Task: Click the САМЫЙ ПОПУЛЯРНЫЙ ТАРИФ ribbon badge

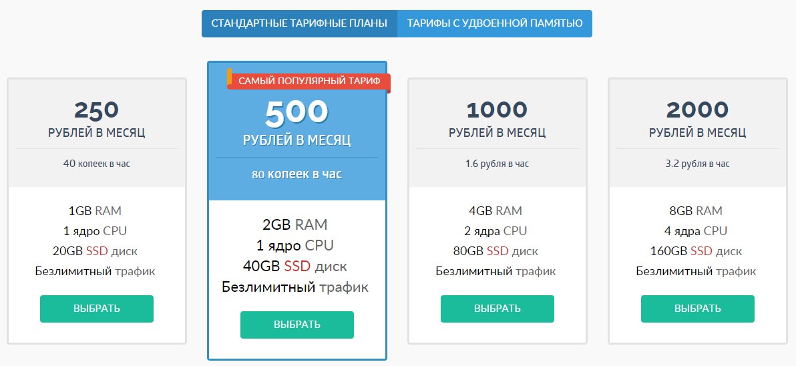Action: (x=309, y=81)
